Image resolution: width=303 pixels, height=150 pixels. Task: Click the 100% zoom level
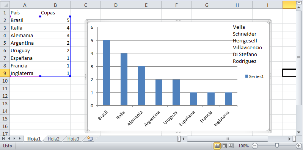[244, 146]
